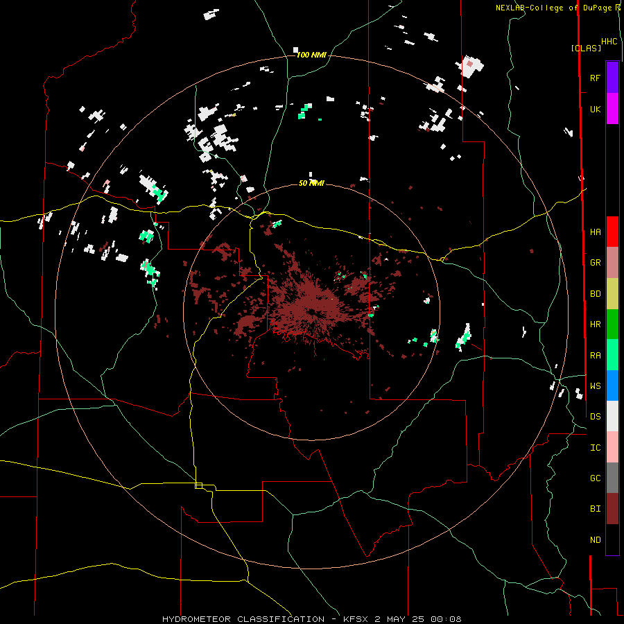The image size is (624, 624).
Task: Click the [CLAS] legend header
Action: click(586, 48)
